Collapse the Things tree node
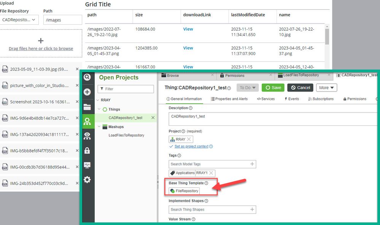Screen dimensions: 380x225 point(99,109)
